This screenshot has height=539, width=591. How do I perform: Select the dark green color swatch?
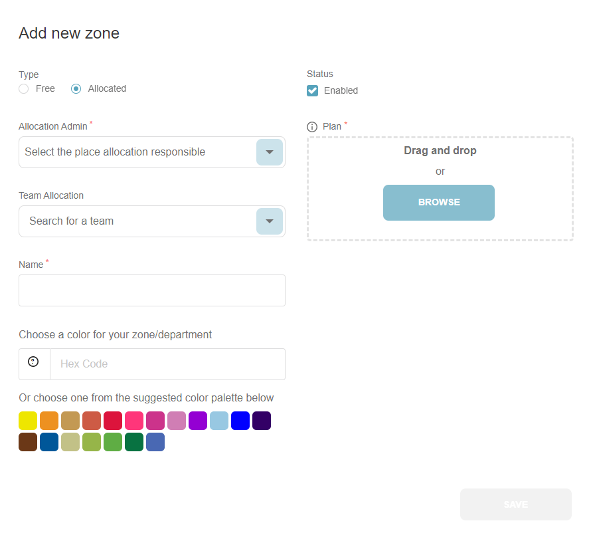pyautogui.click(x=134, y=443)
